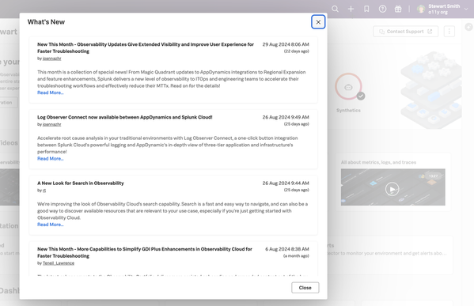Click the Synthetics robot icon
The image size is (474, 306).
coord(348,87)
